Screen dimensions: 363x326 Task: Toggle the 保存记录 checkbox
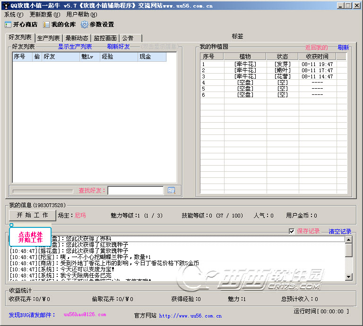click(x=292, y=231)
